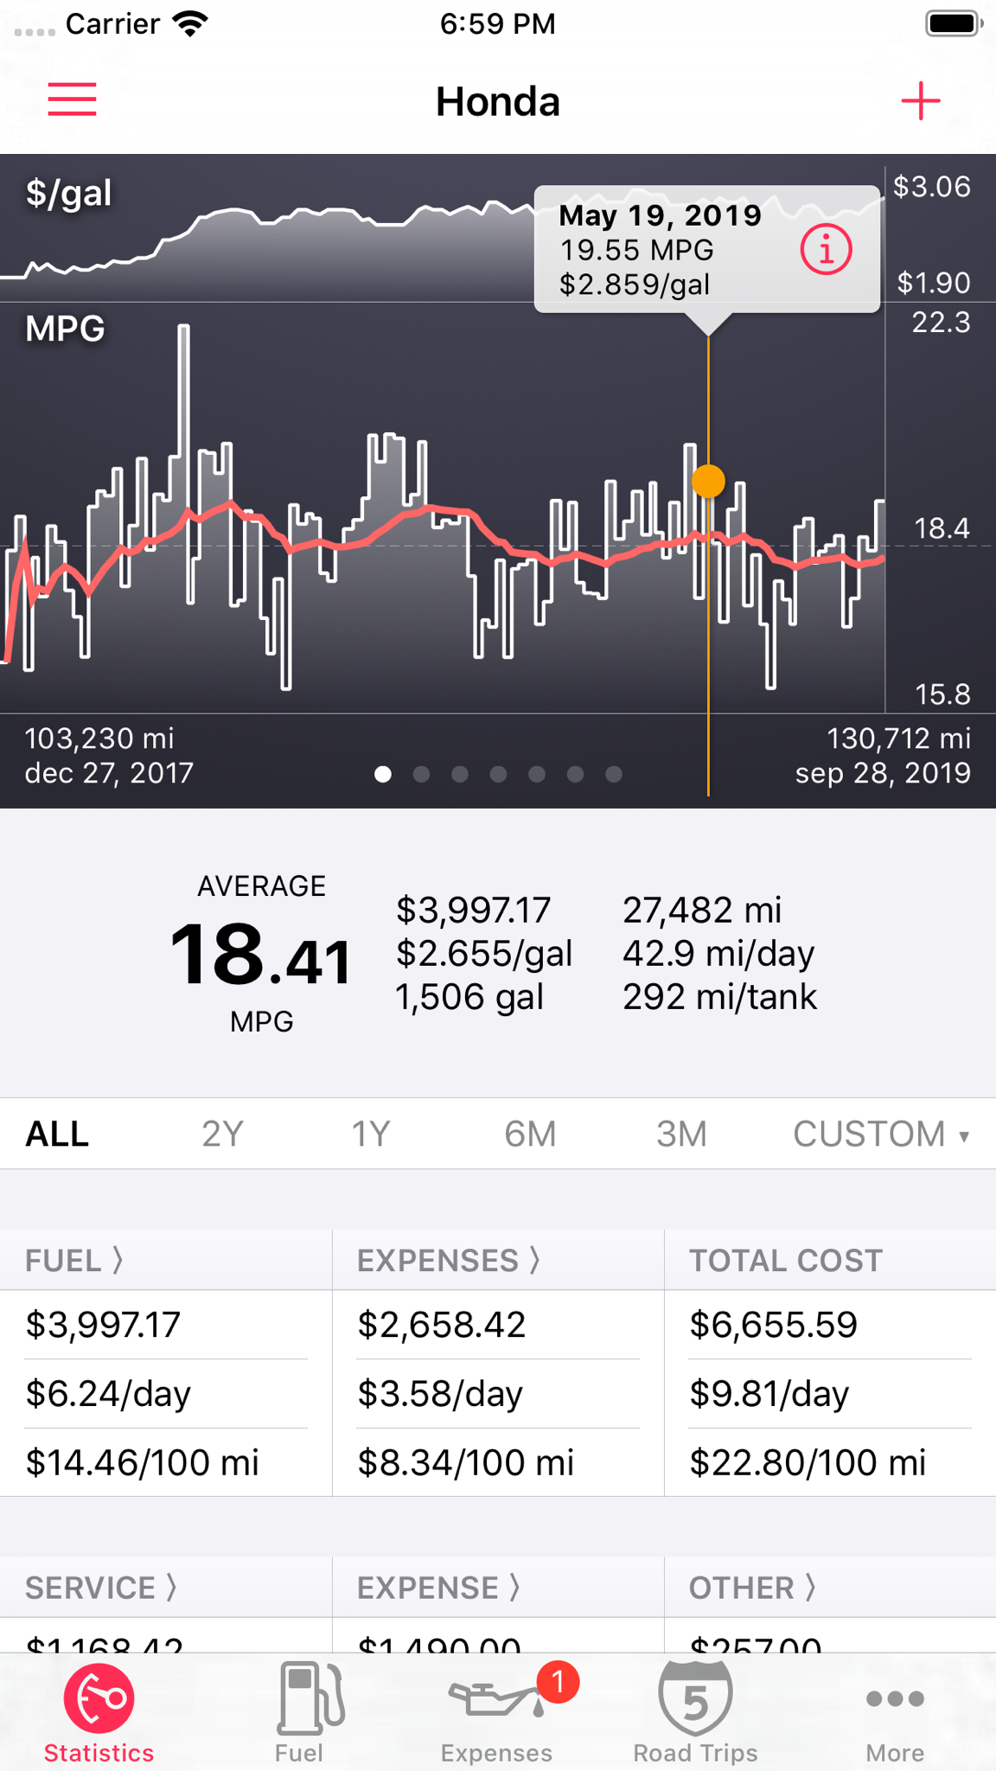This screenshot has height=1771, width=996.
Task: Tap the May 19, 2019 chart tooltip
Action: click(707, 249)
